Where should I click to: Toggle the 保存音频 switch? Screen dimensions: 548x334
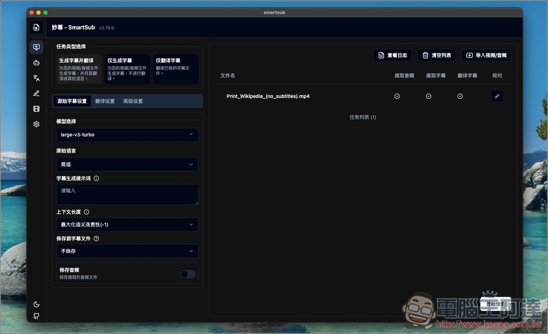187,274
